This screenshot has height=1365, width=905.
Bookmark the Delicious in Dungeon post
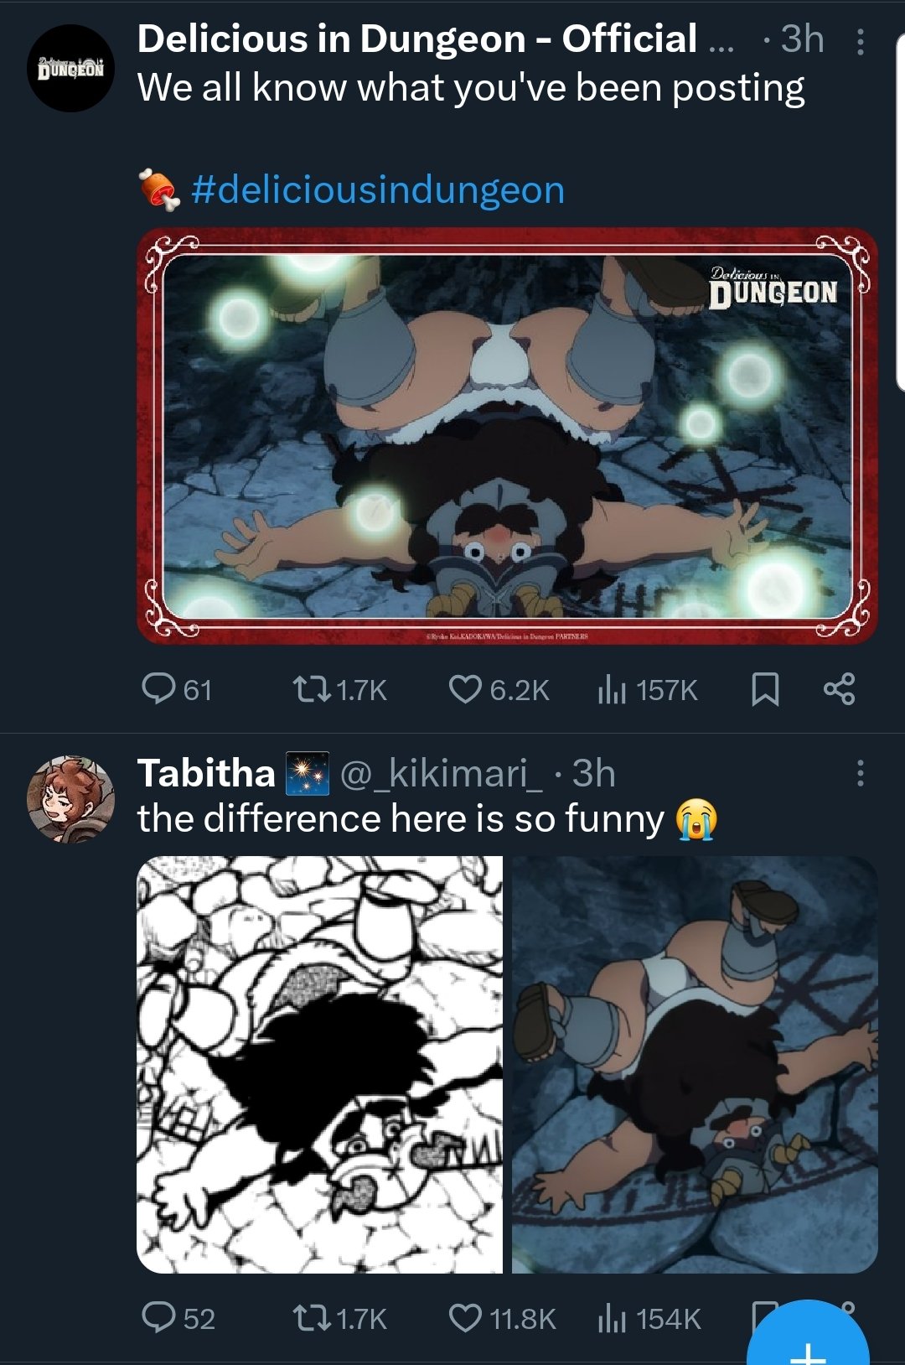764,689
